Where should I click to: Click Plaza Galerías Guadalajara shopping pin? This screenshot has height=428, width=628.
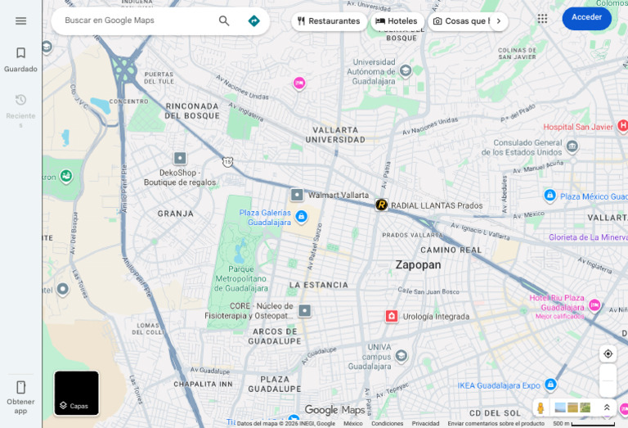coord(301,217)
